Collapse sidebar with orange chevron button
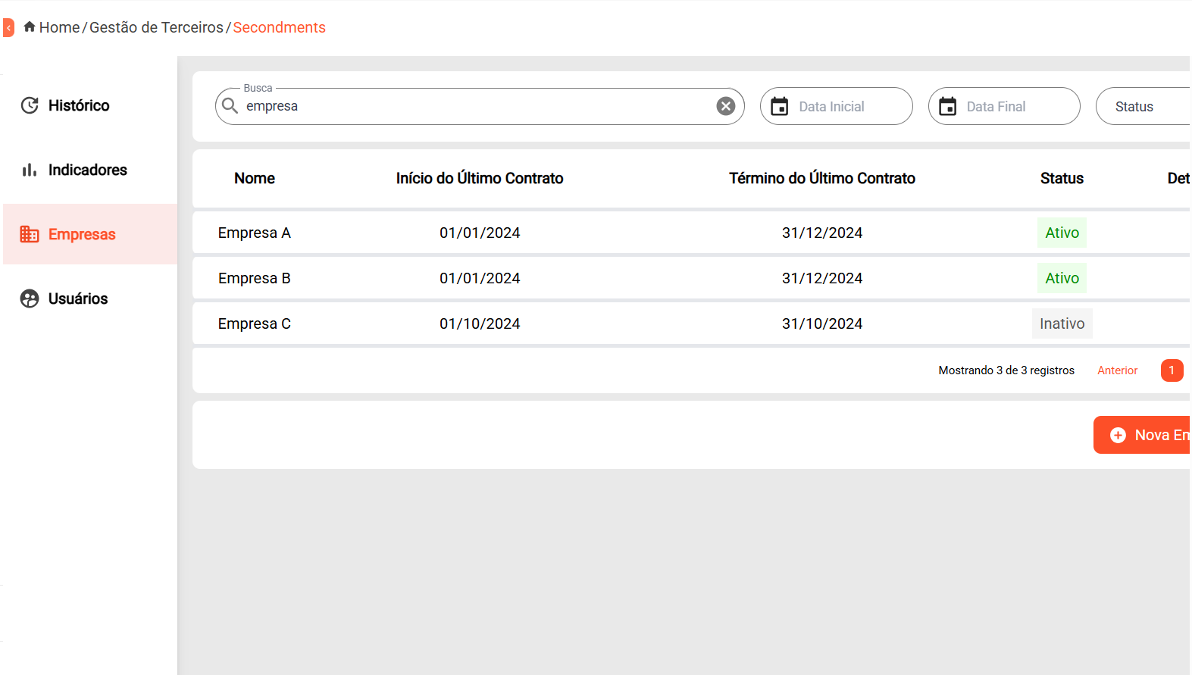The height and width of the screenshot is (675, 1192). [8, 28]
